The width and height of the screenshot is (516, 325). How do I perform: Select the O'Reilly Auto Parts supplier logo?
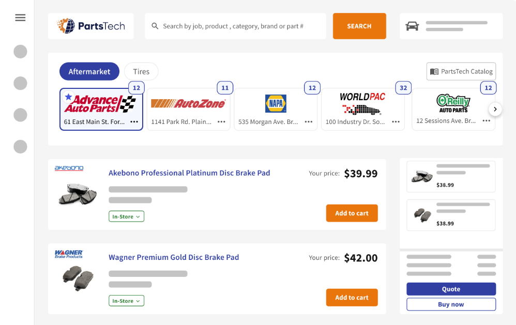(x=453, y=102)
